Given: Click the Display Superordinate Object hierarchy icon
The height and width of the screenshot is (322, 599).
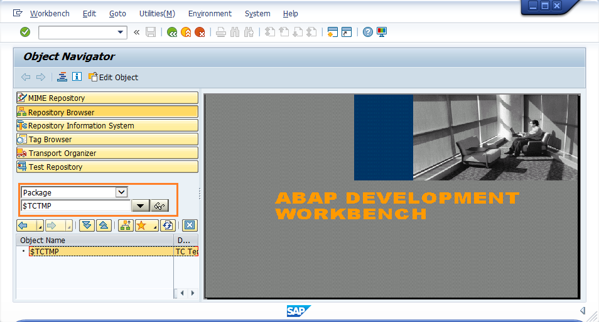Looking at the screenshot, I should (126, 226).
